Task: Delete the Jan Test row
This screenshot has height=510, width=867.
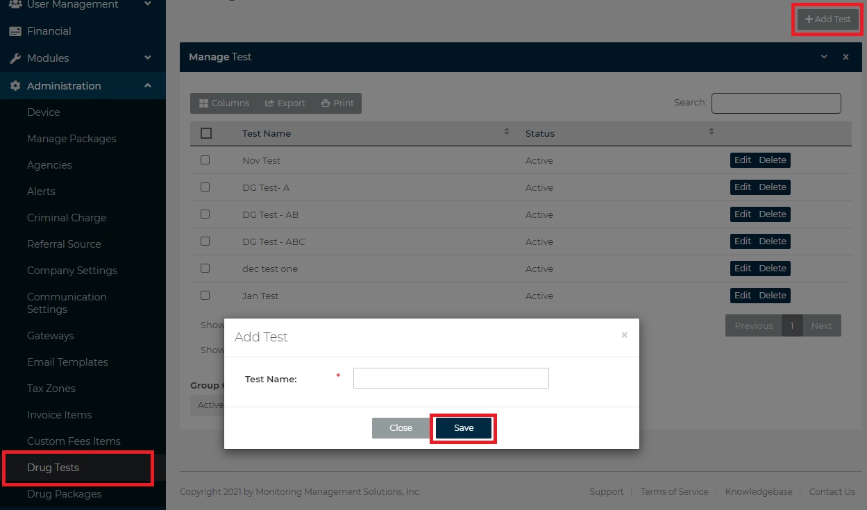Action: coord(773,296)
